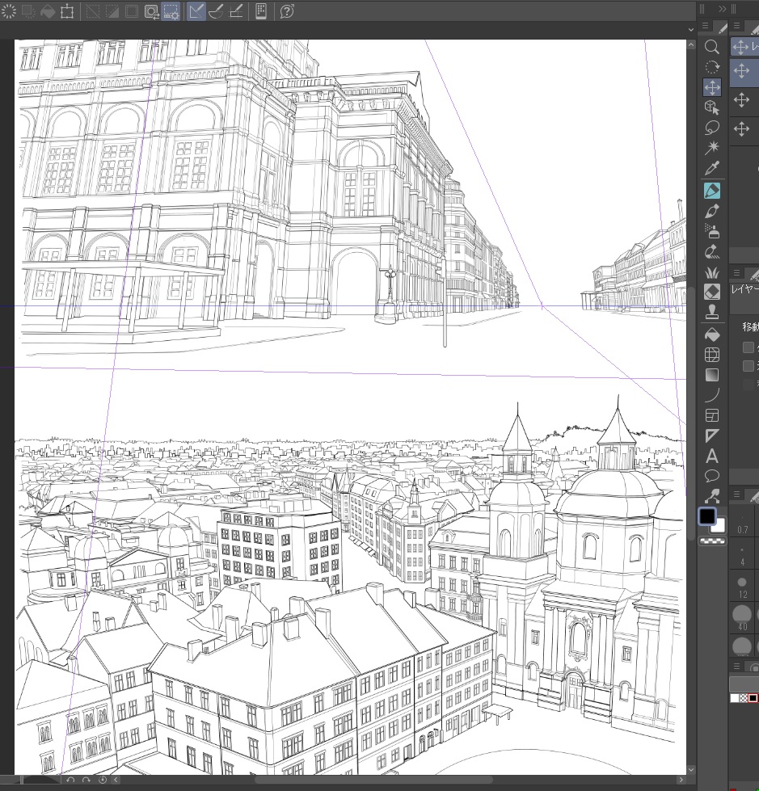The image size is (759, 791).
Task: Open the sub tool palette hamburger menu
Action: coord(737,26)
